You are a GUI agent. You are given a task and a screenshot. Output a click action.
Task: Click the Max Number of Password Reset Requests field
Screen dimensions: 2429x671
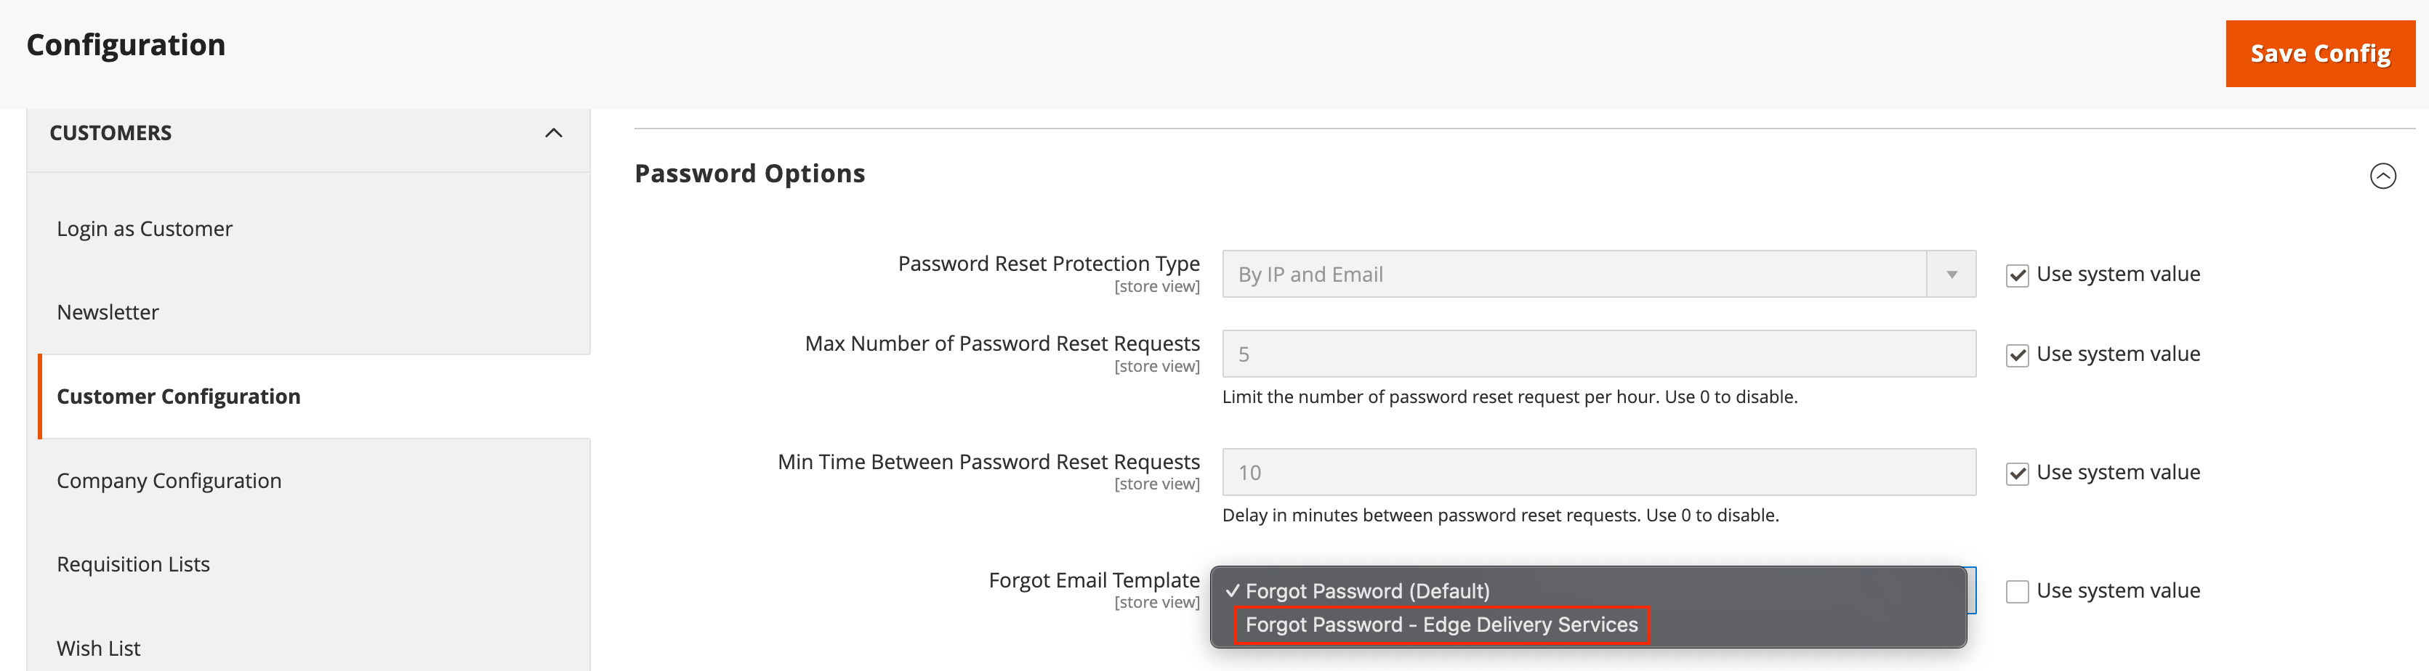(1598, 354)
